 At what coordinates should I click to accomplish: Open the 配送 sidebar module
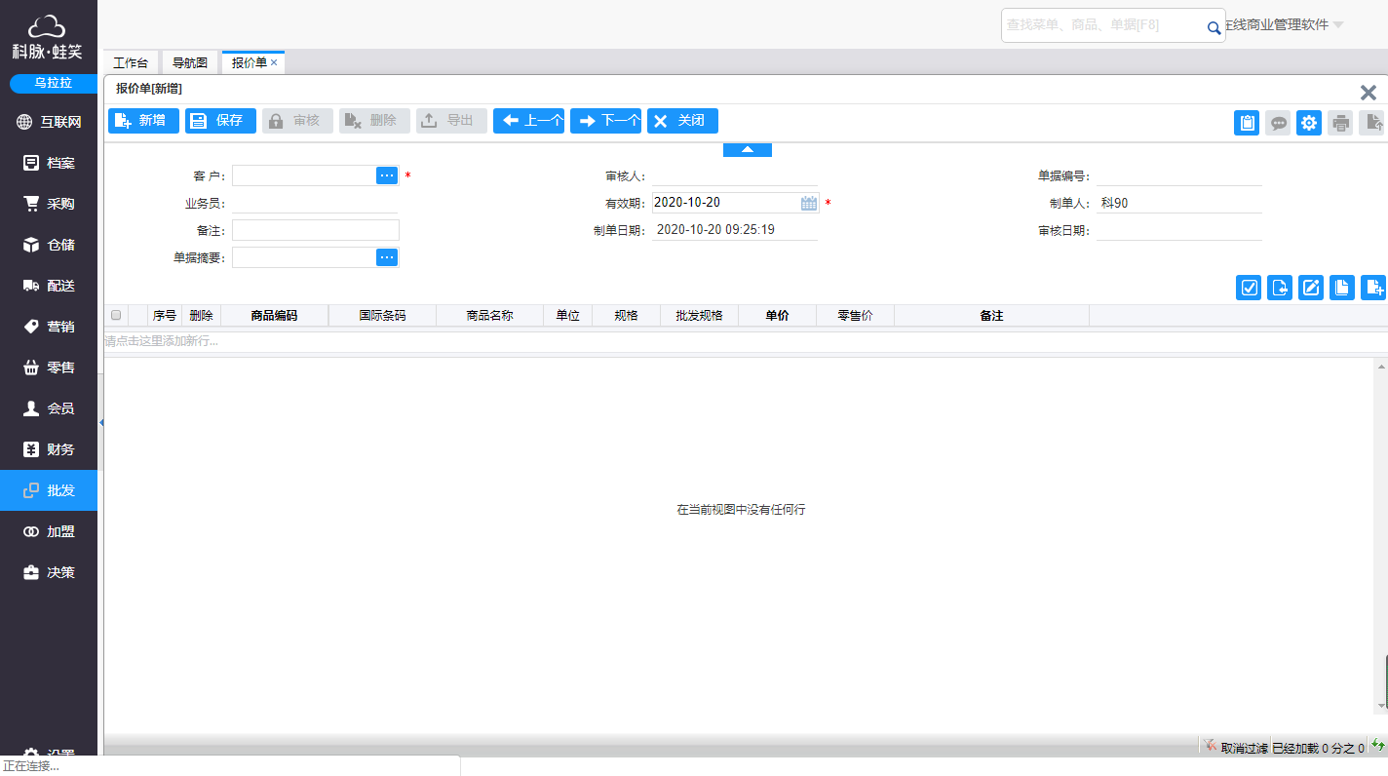pos(49,286)
